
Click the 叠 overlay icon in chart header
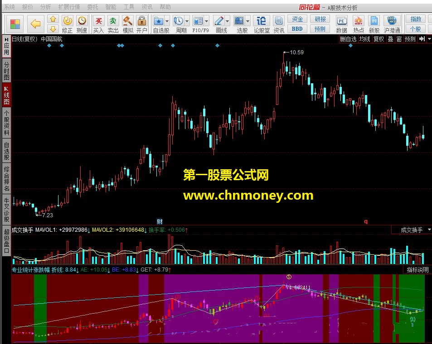click(x=390, y=39)
